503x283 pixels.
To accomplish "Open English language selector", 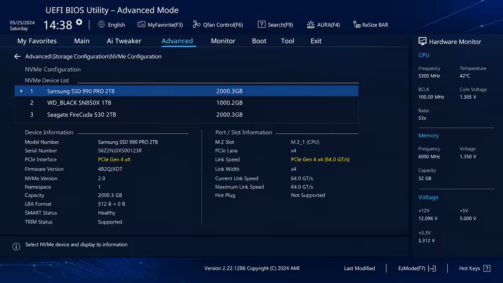I will click(x=117, y=25).
